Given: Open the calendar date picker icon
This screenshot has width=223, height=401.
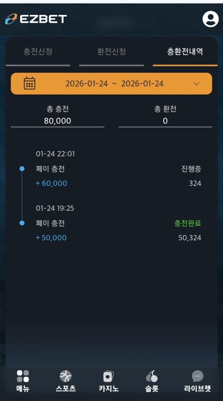Looking at the screenshot, I should pos(29,83).
